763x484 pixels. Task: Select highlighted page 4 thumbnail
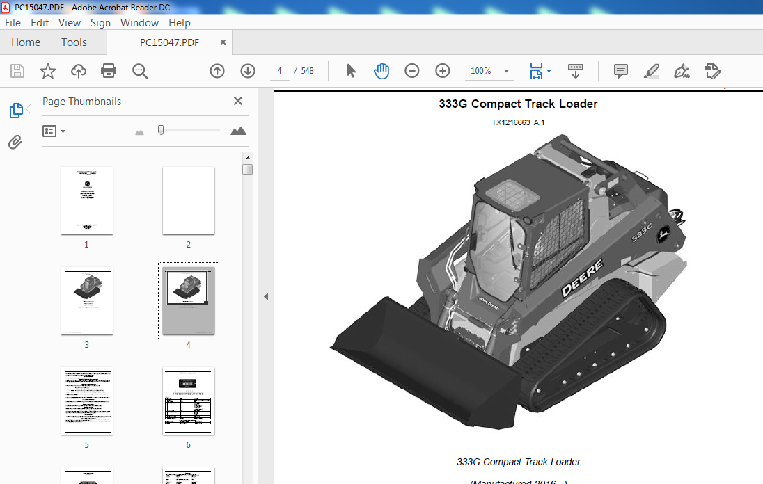click(x=189, y=301)
